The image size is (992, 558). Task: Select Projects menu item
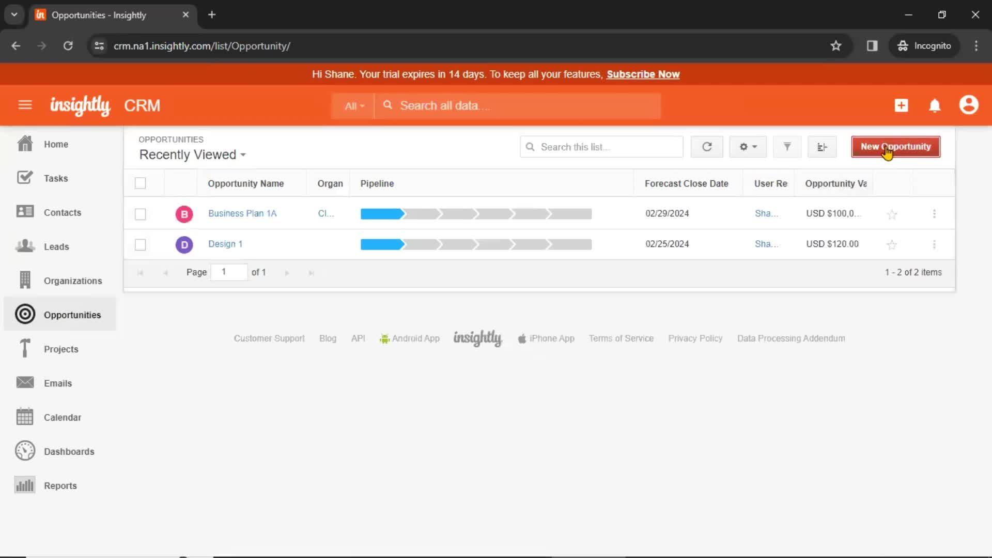tap(61, 348)
